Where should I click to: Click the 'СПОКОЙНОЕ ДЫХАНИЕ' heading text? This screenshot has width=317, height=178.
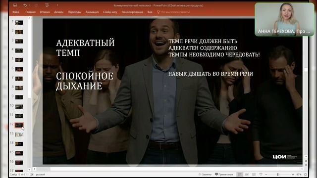tap(85, 81)
